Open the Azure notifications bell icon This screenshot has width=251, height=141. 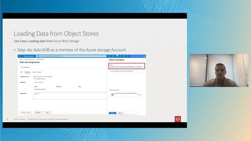[x=117, y=56]
